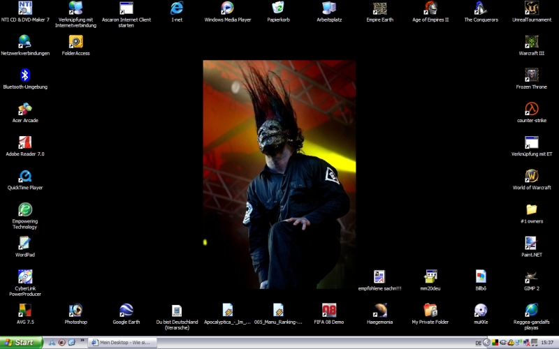This screenshot has width=559, height=349.
Task: Open Paint.NET from the desktop
Action: 532,243
